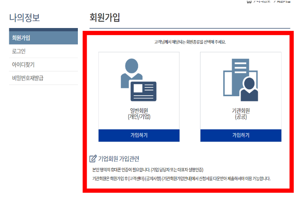Image resolution: width=297 pixels, height=212 pixels.
Task: Click the 고객님께서 해당되는 회원종류를 선택해 주세요 text
Action: pos(190,42)
